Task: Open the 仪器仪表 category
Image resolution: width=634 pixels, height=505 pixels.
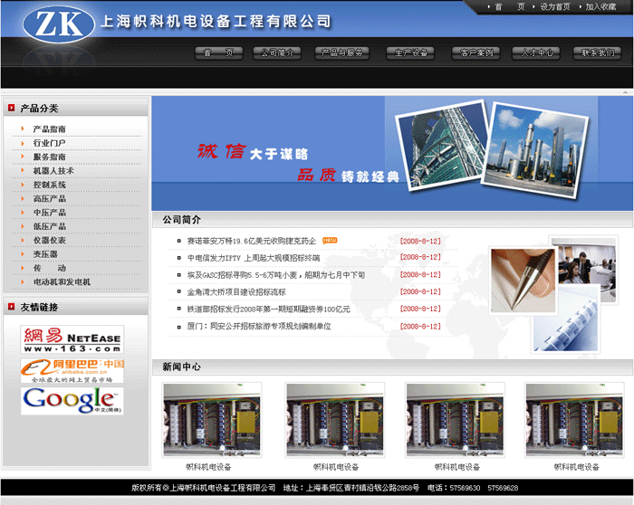Action: (x=49, y=241)
